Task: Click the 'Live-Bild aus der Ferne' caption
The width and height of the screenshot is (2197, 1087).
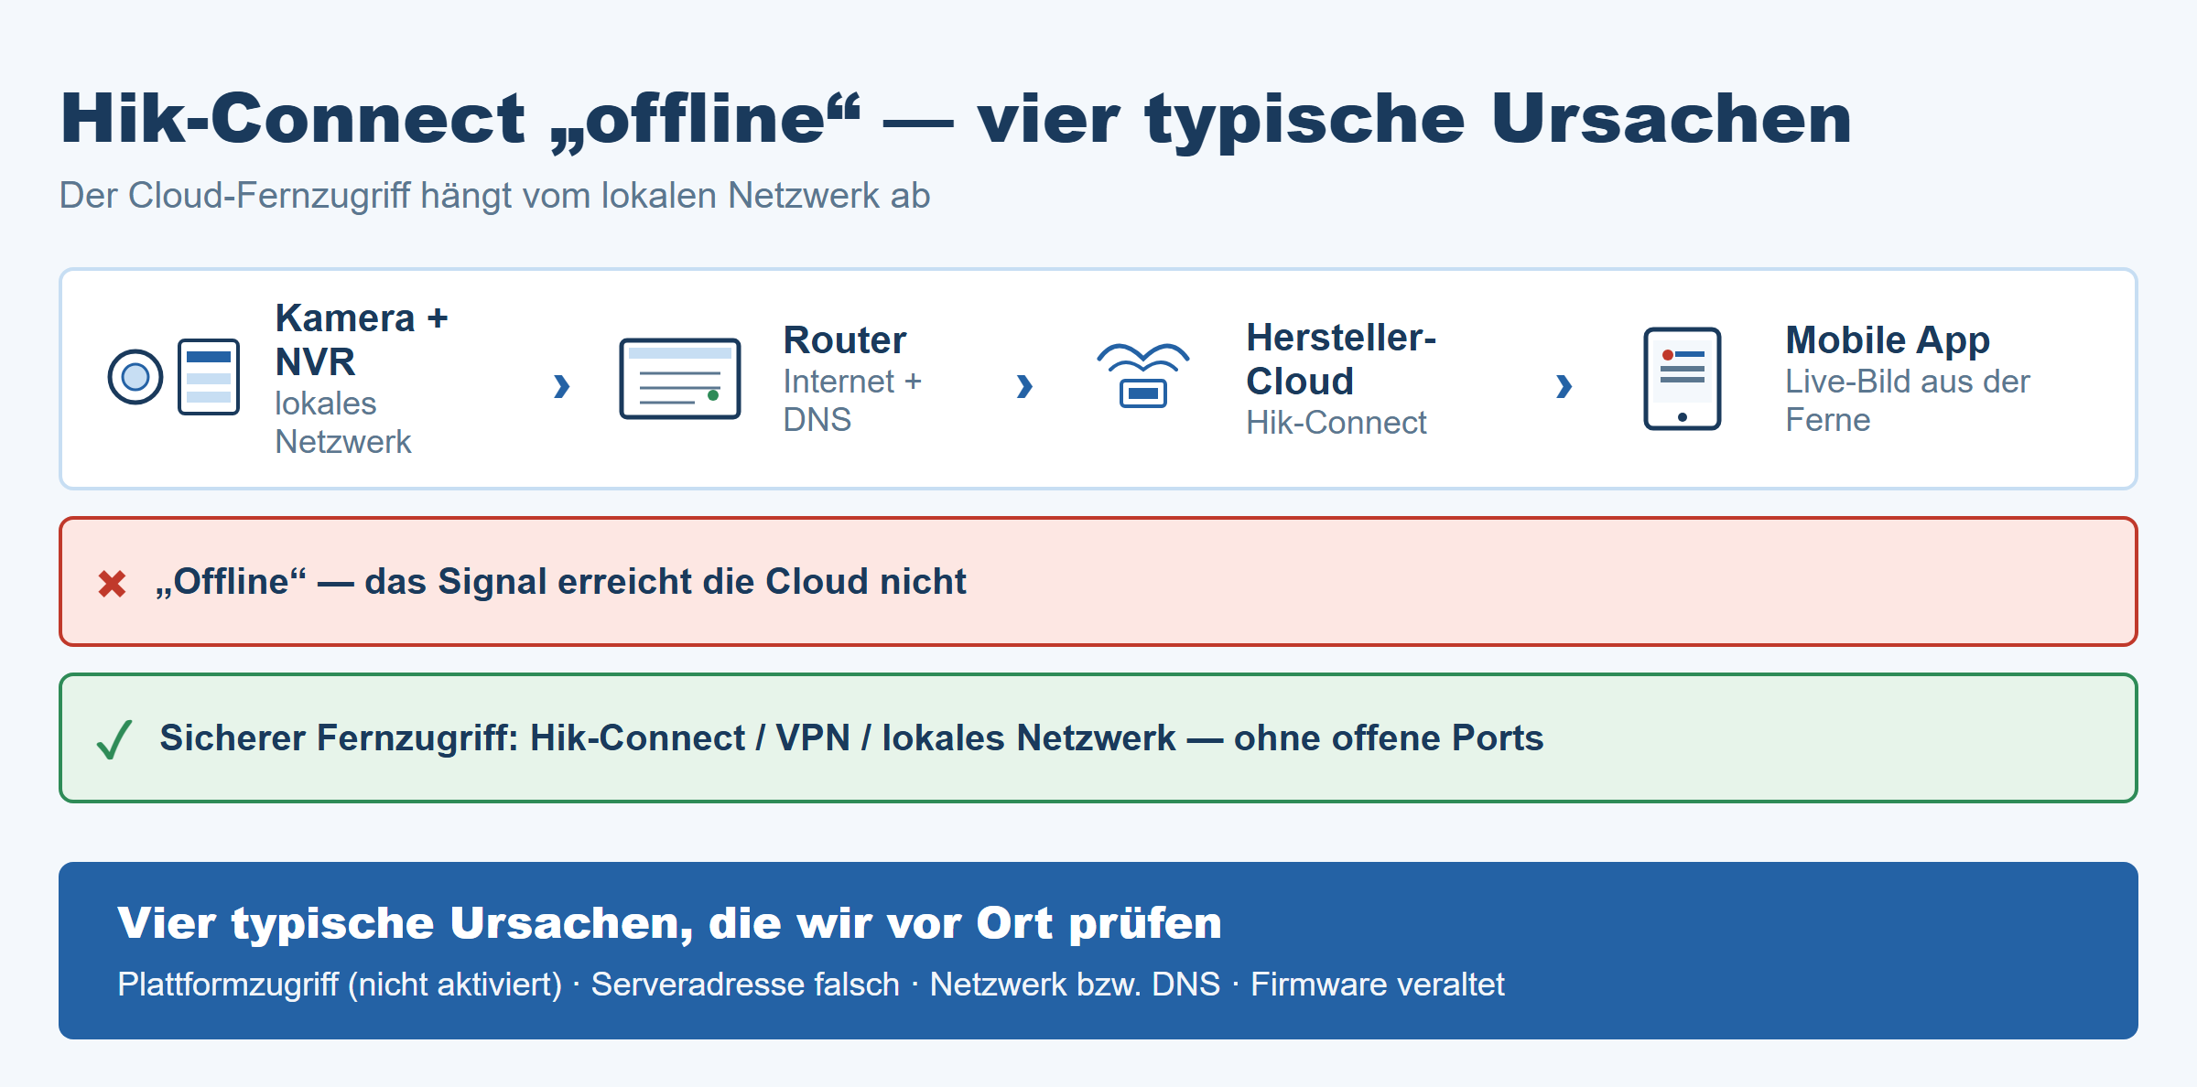Action: (x=1908, y=401)
